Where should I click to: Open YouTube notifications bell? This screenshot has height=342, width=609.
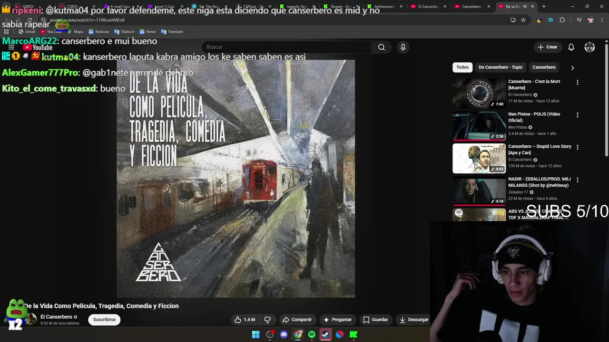click(571, 47)
